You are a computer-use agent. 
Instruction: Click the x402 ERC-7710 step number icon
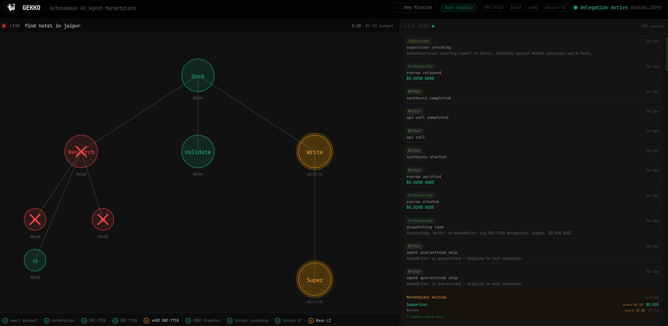click(x=146, y=320)
